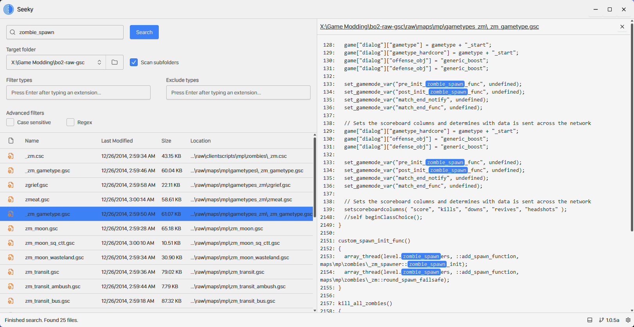Image resolution: width=634 pixels, height=327 pixels.
Task: Close the file preview pane
Action: click(x=622, y=27)
